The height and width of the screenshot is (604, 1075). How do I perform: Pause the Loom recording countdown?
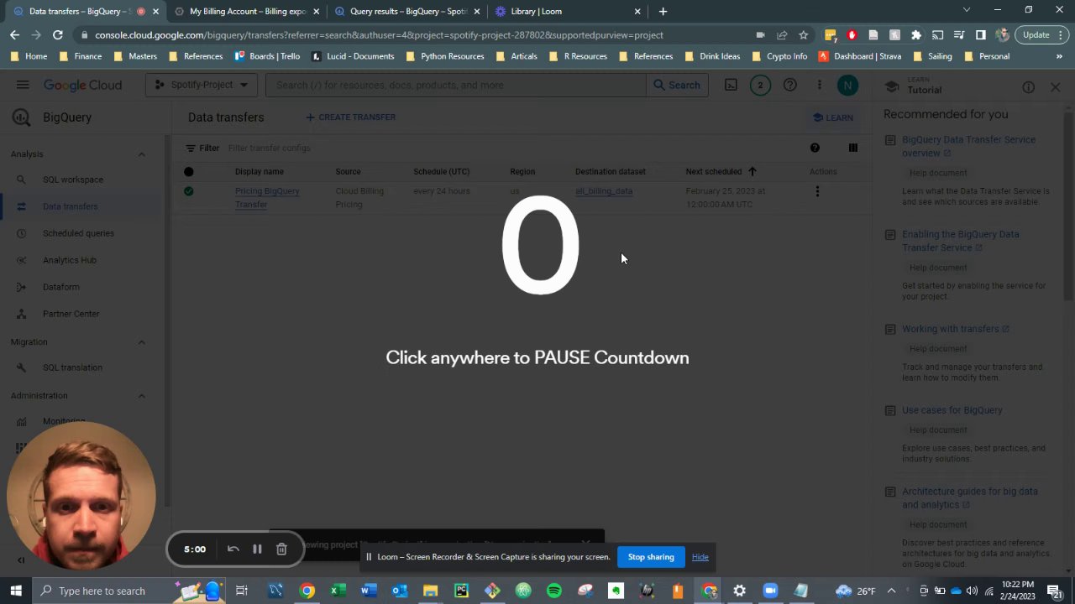257,549
